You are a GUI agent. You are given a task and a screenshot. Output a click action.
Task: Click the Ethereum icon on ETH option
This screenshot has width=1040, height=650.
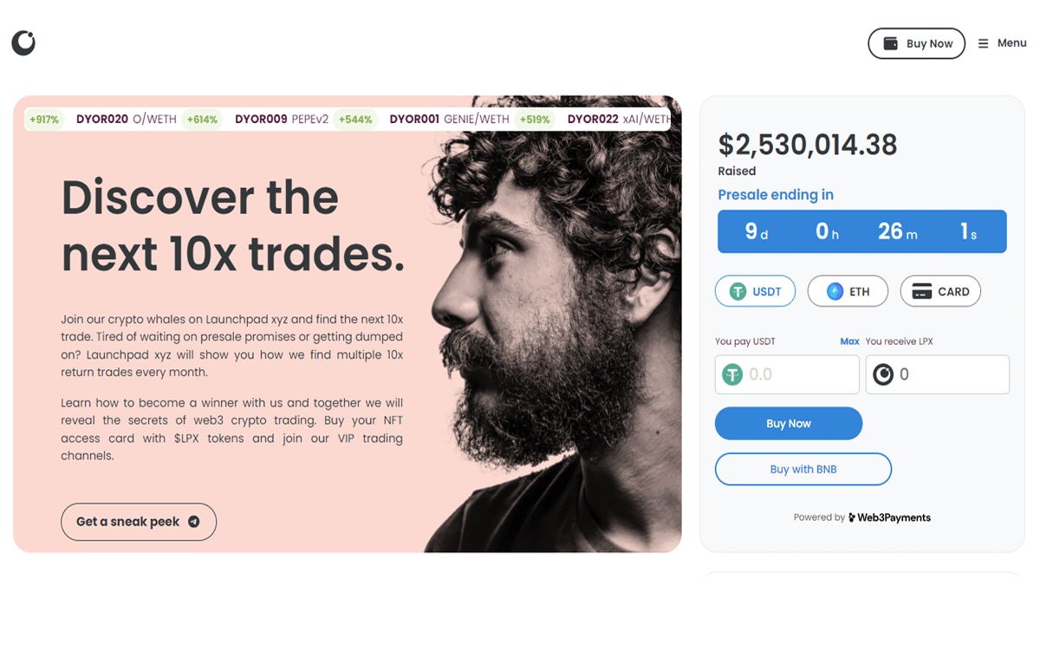pos(835,291)
